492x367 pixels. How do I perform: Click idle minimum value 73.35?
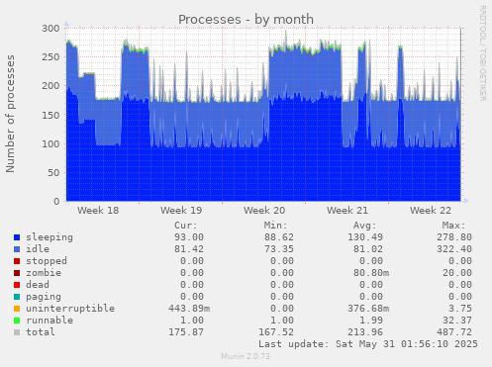point(279,249)
